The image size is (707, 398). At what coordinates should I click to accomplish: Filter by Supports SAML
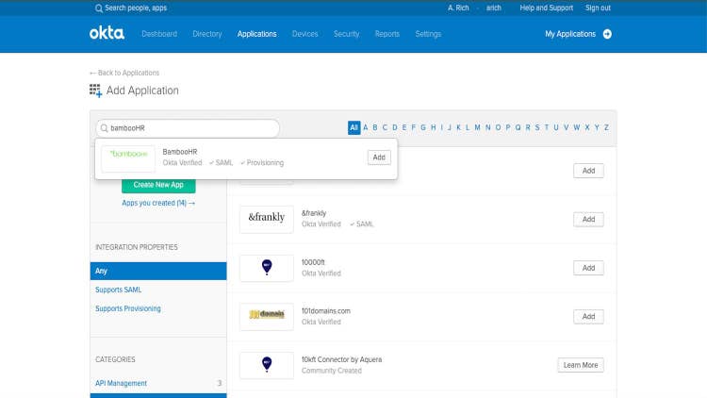[x=118, y=290]
